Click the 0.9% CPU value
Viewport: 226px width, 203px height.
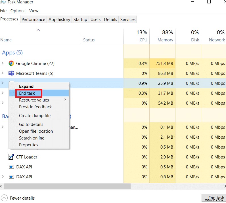[143, 83]
